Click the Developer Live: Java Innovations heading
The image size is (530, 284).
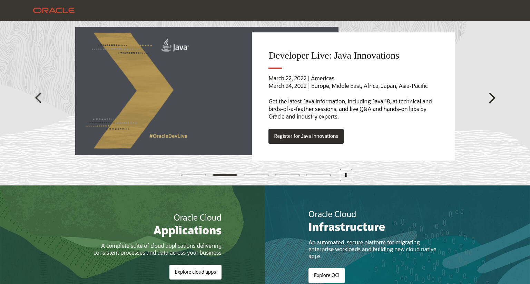(334, 55)
